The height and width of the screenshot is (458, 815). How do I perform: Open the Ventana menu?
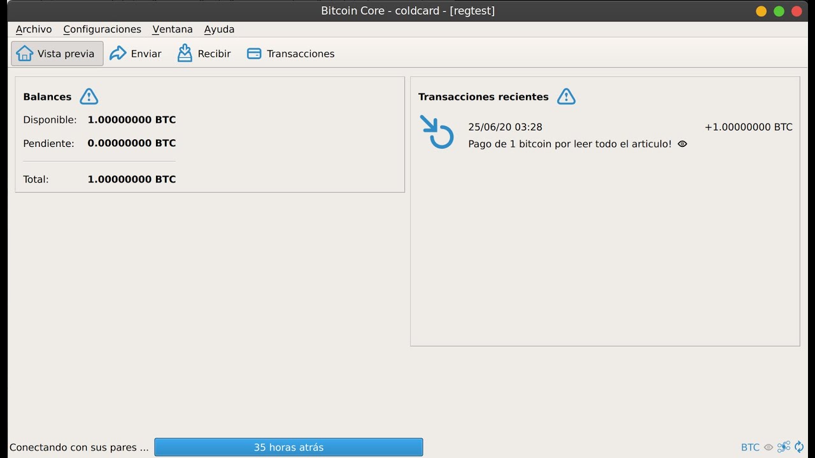click(x=173, y=29)
